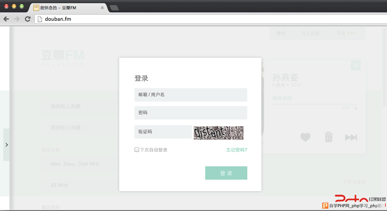387x211 pixels.
Task: Click the album text <逆光> 2007
Action: (287, 85)
